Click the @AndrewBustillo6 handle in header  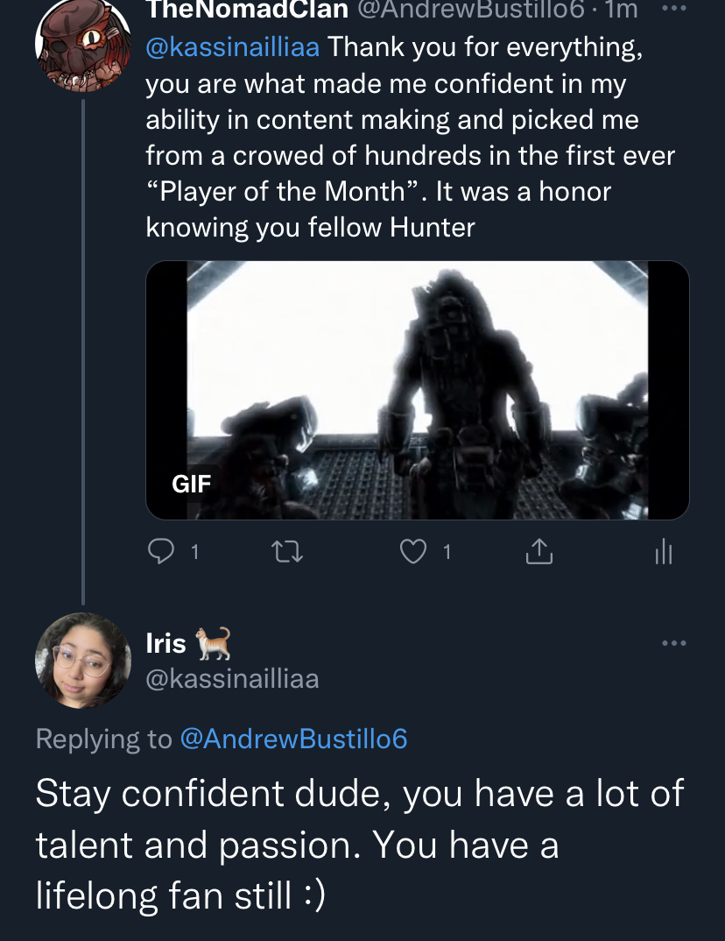click(x=471, y=10)
